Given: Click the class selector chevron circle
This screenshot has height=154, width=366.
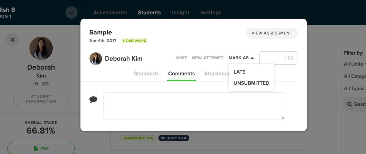Looking at the screenshot, I should point(71,13).
